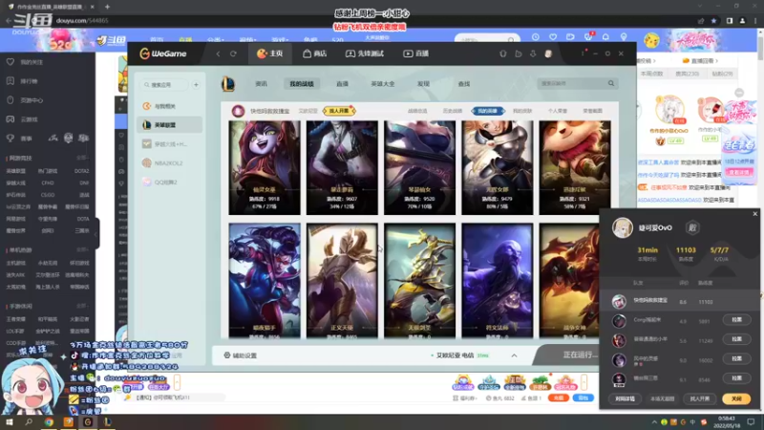Bookmark the page with star icon
This screenshot has height=430, width=764.
click(713, 20)
